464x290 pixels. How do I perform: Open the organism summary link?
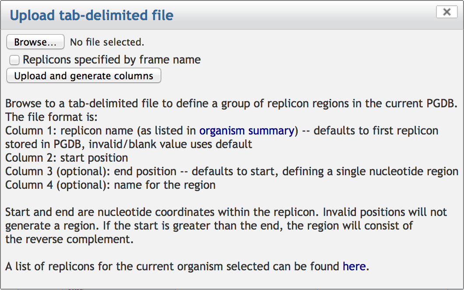coord(247,131)
